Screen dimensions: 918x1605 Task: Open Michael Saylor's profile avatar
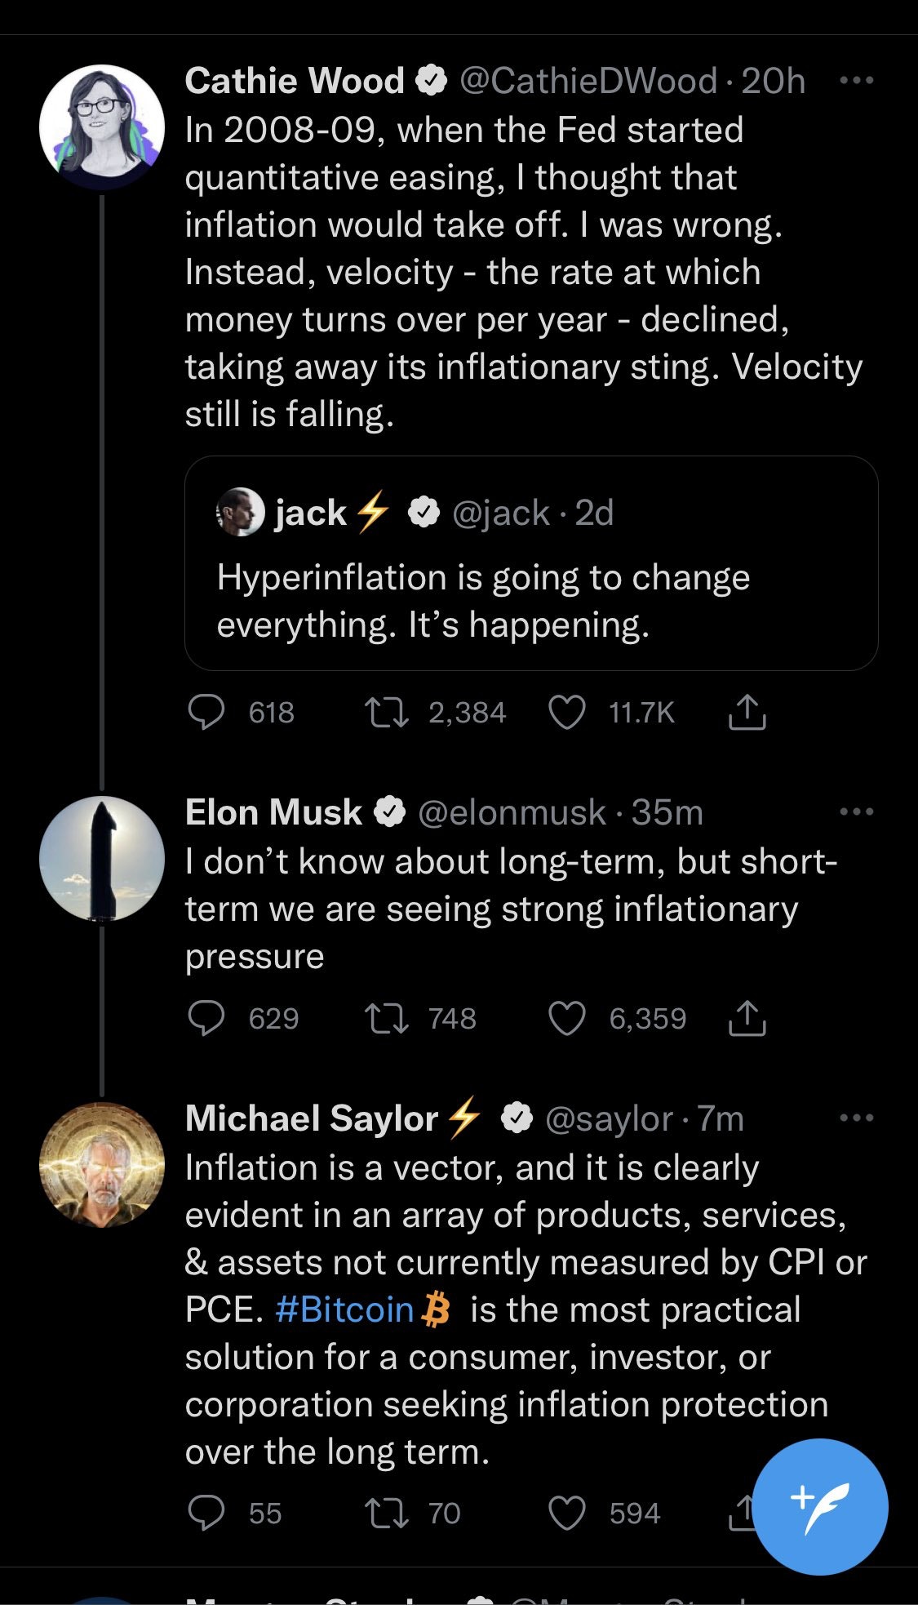click(x=102, y=1165)
